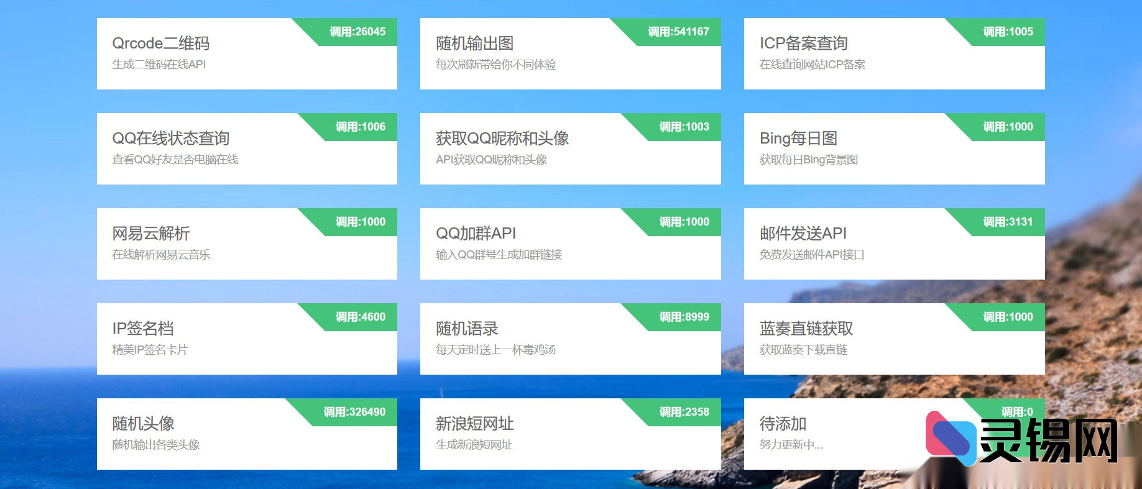Open the Bing每日图 card
This screenshot has height=489, width=1142.
click(895, 149)
